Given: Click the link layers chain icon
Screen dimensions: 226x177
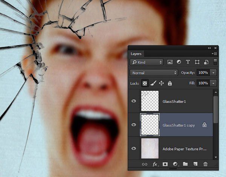Looking at the screenshot, I should [x=145, y=164].
